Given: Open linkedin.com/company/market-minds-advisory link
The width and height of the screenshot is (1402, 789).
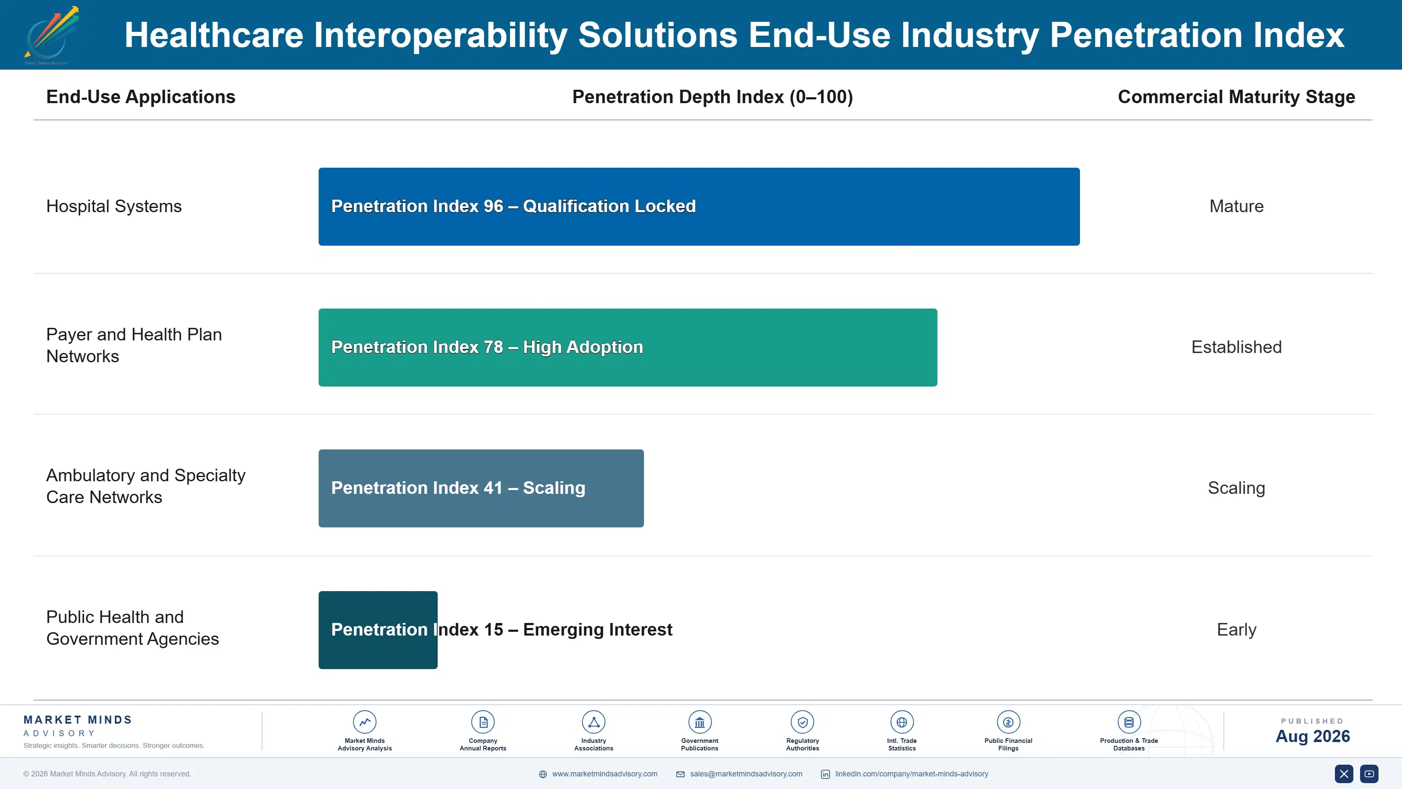Looking at the screenshot, I should click(x=911, y=774).
